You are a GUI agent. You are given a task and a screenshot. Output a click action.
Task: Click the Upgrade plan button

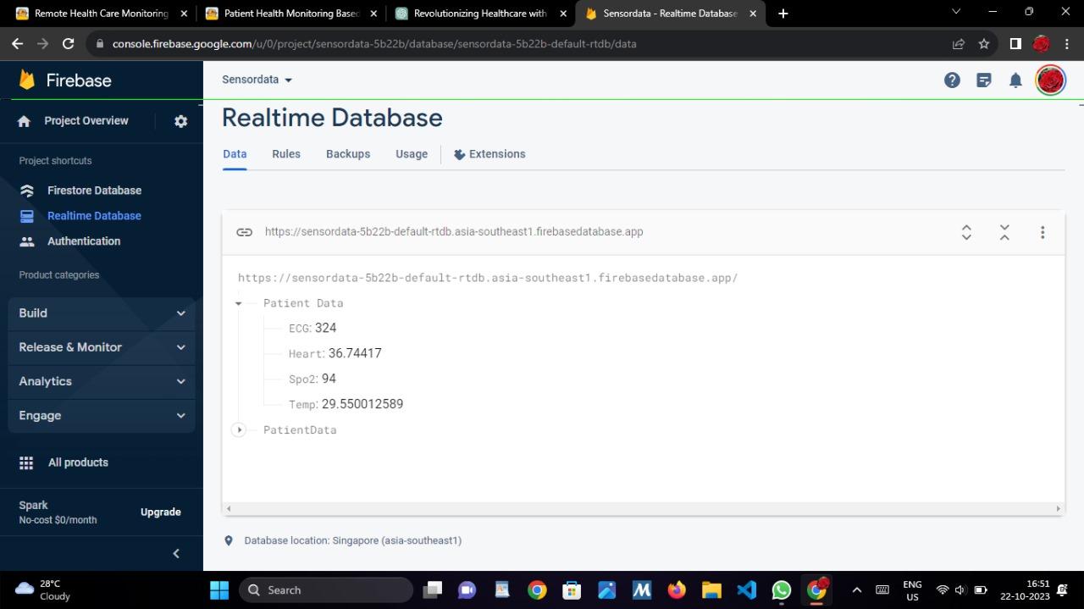click(x=161, y=512)
